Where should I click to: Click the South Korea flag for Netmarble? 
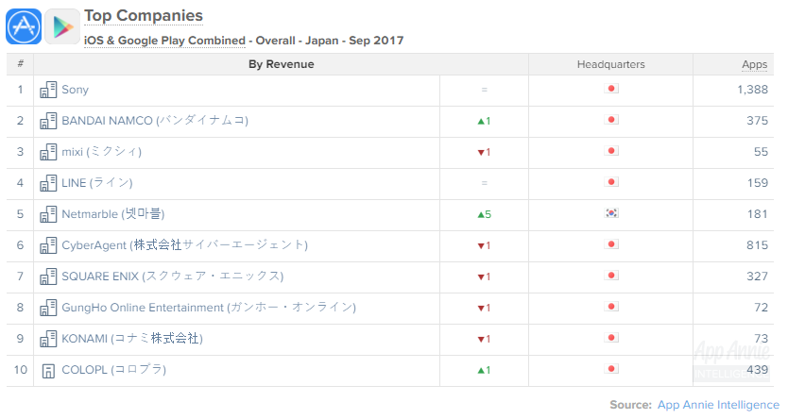coord(611,213)
